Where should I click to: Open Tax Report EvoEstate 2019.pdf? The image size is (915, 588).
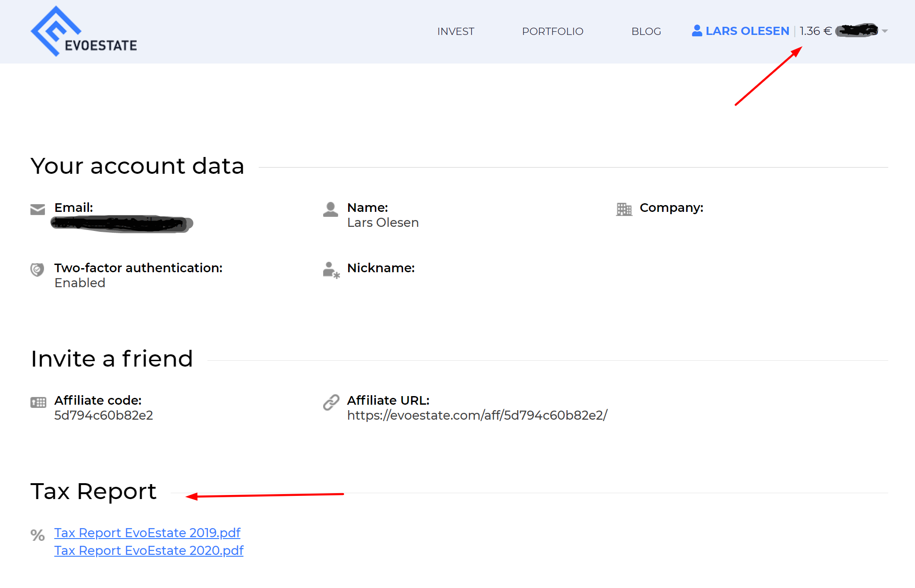click(147, 533)
